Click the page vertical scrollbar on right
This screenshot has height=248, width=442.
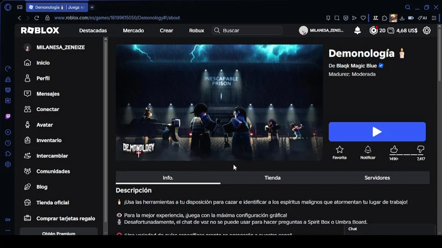pos(439,55)
